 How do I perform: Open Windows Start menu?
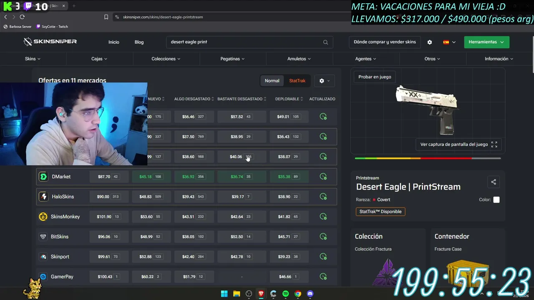tap(224, 294)
